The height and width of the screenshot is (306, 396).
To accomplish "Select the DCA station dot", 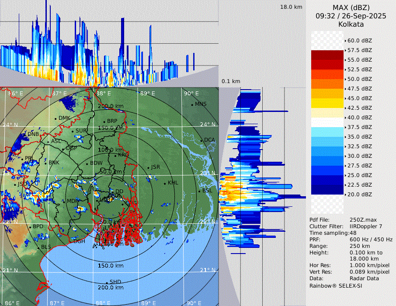I will 201,140.
